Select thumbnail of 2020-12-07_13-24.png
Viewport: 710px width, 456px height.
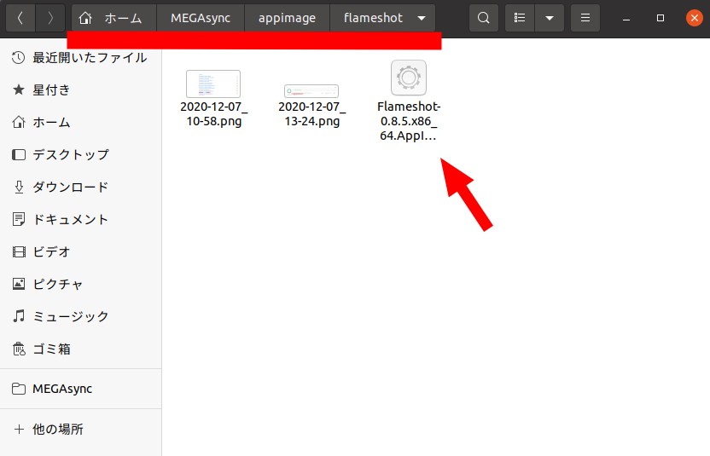[x=311, y=91]
